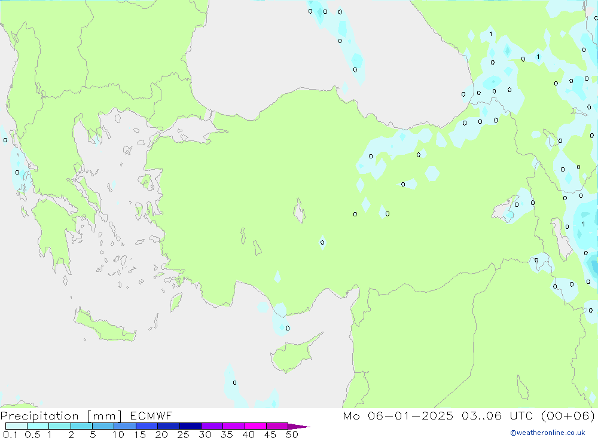Click the legend swatch between 0.5 and 1
The image size is (598, 438).
coord(38,426)
